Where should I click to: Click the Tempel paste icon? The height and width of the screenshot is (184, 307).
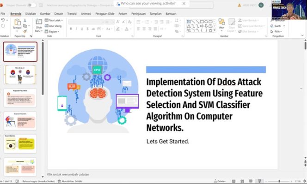[17, 22]
